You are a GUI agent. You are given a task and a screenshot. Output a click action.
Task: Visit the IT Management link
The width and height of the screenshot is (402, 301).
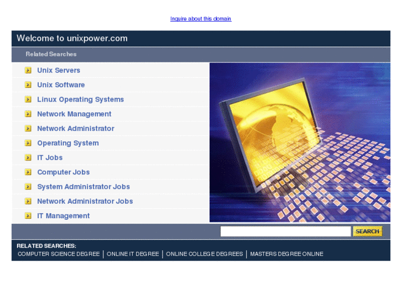64,216
